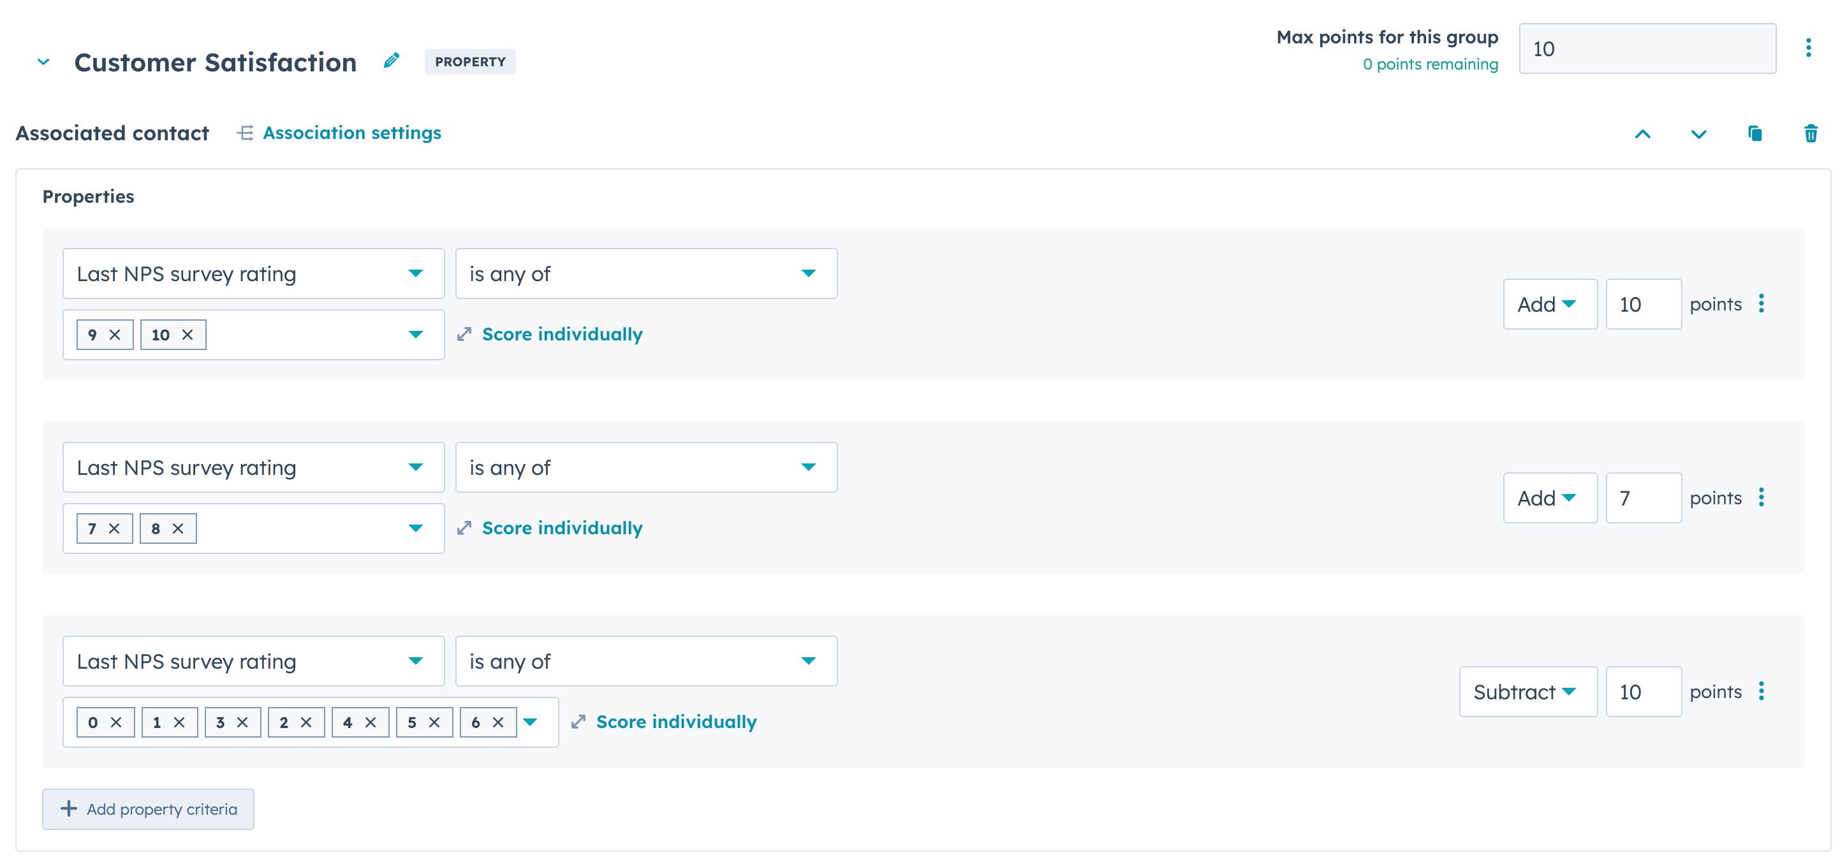Viewport: 1847px width, 867px height.
Task: Score individually for the 0–6 rule
Action: [x=664, y=722]
